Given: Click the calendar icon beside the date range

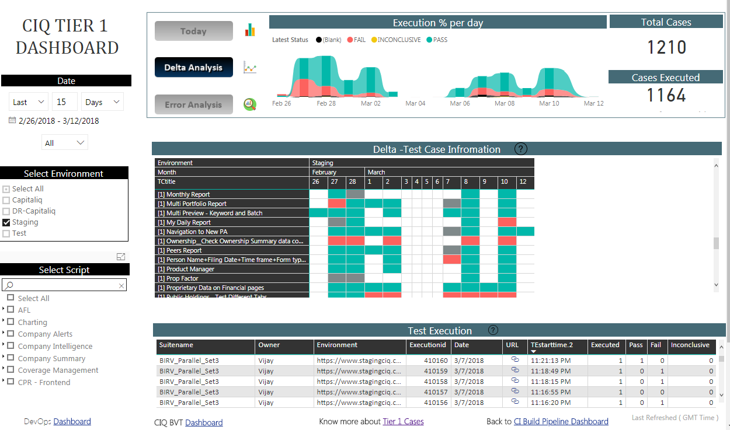Looking at the screenshot, I should pos(12,121).
